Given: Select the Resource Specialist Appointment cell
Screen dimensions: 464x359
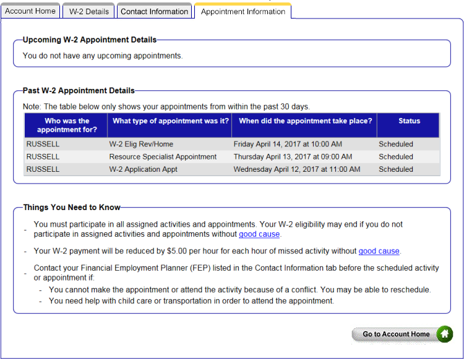Looking at the screenshot, I should coord(163,157).
